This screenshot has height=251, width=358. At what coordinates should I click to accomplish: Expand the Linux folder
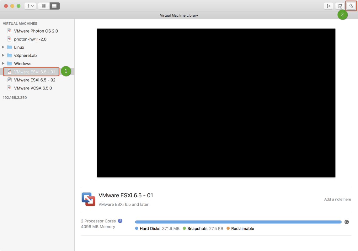coord(3,47)
